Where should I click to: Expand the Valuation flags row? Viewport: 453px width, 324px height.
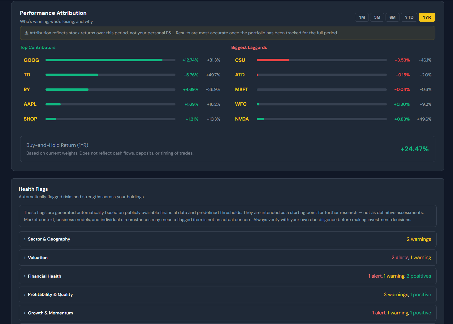(38, 258)
